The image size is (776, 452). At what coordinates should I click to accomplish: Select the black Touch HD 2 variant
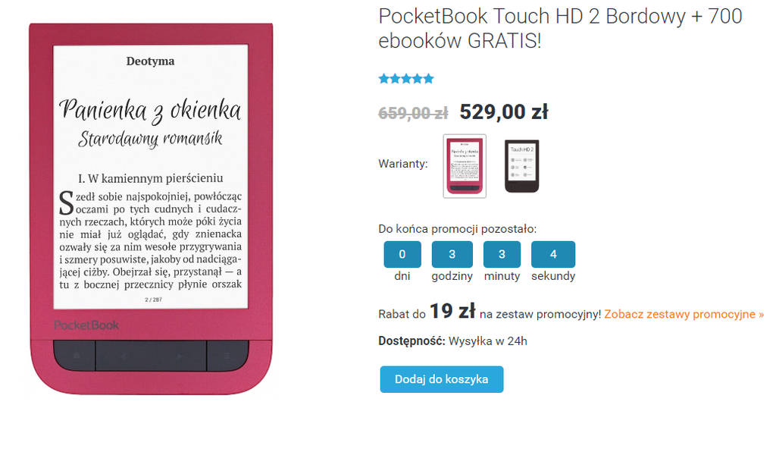[521, 166]
